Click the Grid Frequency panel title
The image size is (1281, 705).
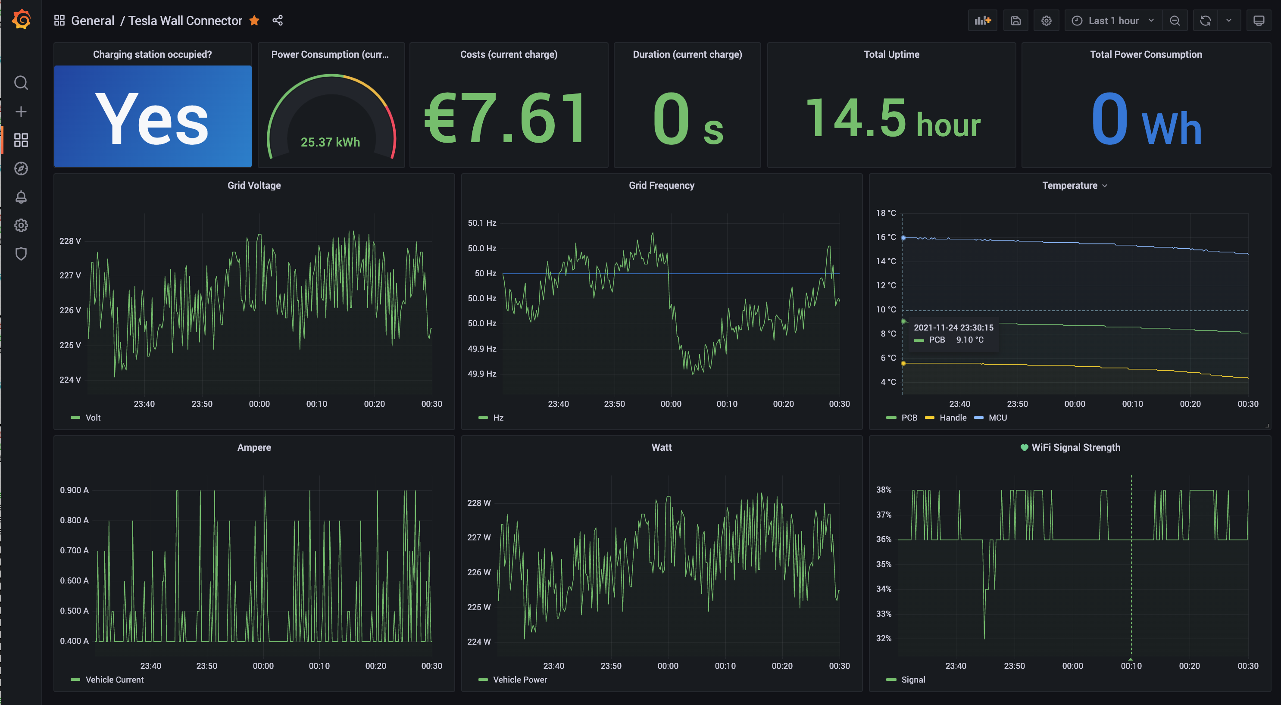tap(661, 185)
